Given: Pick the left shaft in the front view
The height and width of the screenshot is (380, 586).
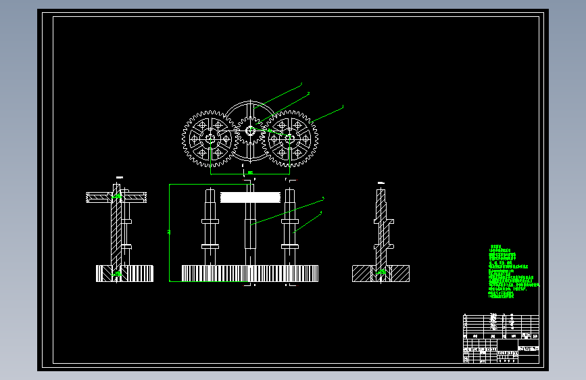Looking at the screenshot, I should click(x=210, y=227).
